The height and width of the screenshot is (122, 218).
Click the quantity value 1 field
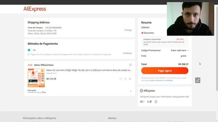click(125, 79)
